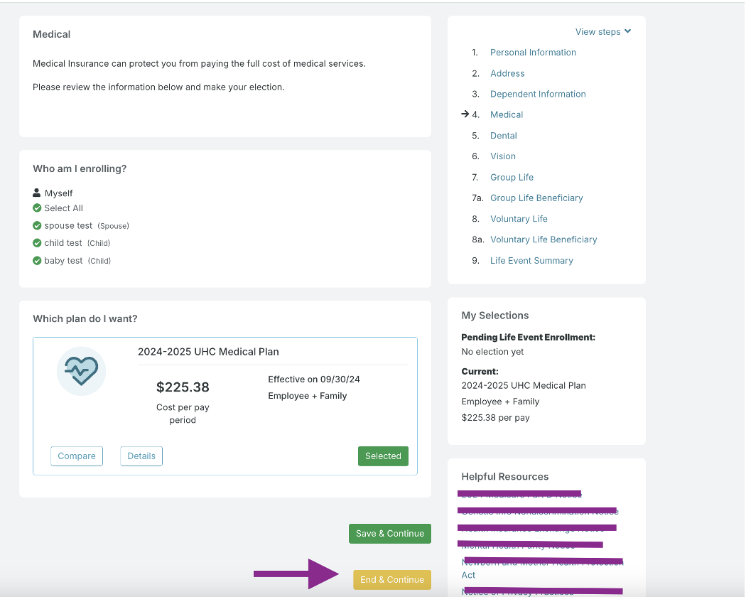The image size is (746, 597).
Task: Go to Voluntary Life Beneficiary step
Action: coord(543,240)
